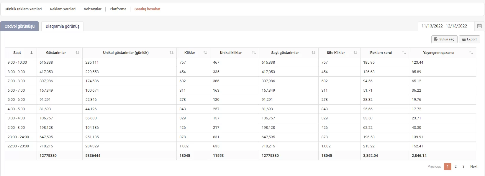Go to pagination page 2

[x=455, y=167]
